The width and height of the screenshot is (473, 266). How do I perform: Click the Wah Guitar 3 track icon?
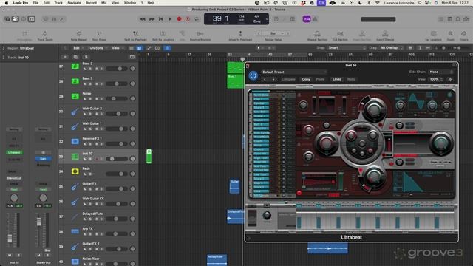[75, 112]
